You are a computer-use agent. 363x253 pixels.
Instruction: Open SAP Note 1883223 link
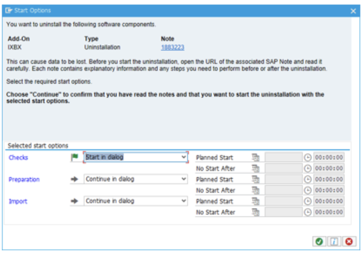[x=172, y=47]
